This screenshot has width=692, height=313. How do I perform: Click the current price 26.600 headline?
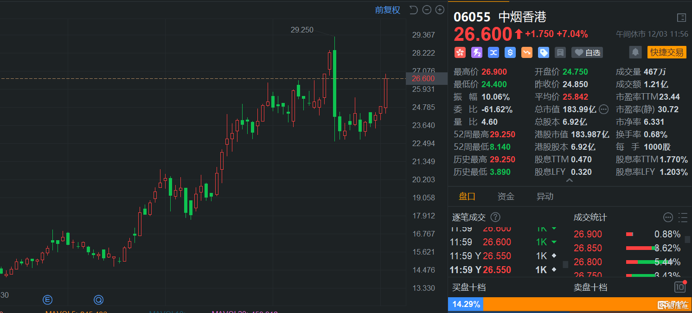483,34
